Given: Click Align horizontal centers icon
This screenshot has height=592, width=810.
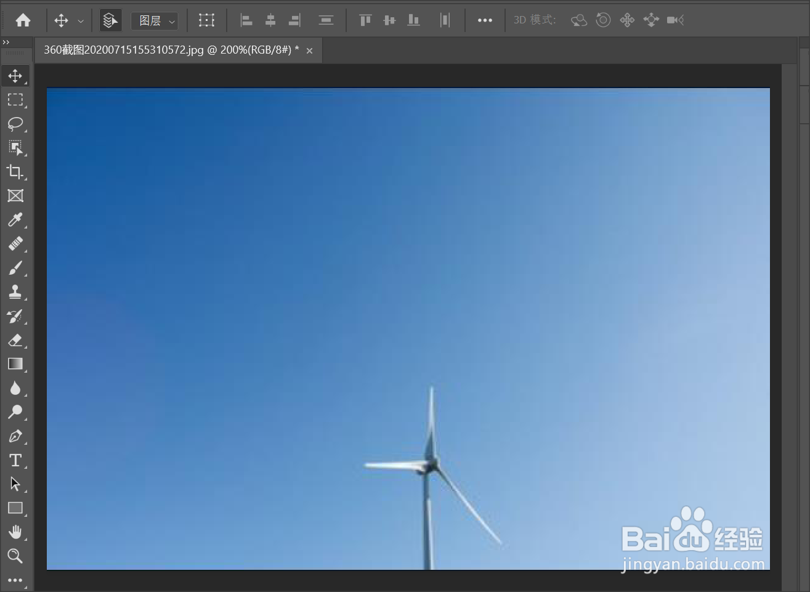Looking at the screenshot, I should 270,20.
